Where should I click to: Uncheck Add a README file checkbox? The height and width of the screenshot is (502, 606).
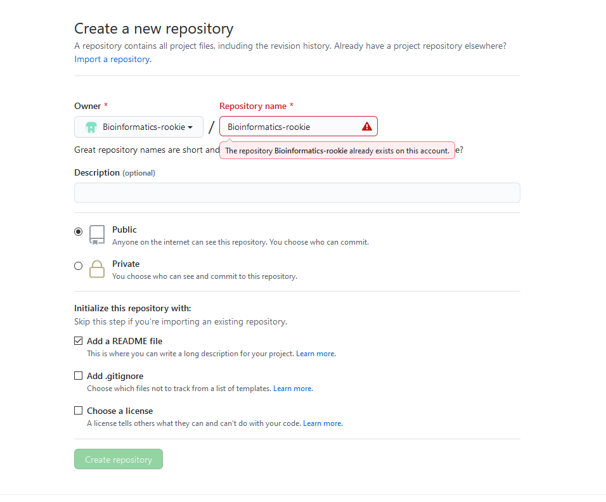pos(79,341)
